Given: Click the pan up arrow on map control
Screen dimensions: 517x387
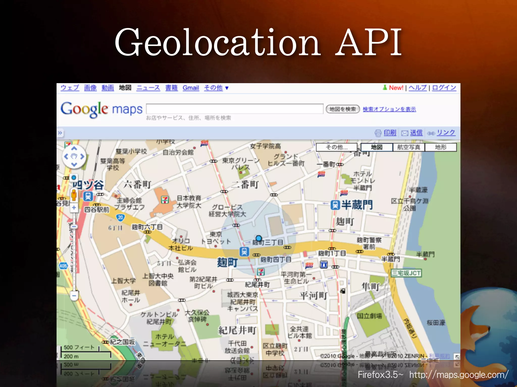Looking at the screenshot, I should pos(74,149).
